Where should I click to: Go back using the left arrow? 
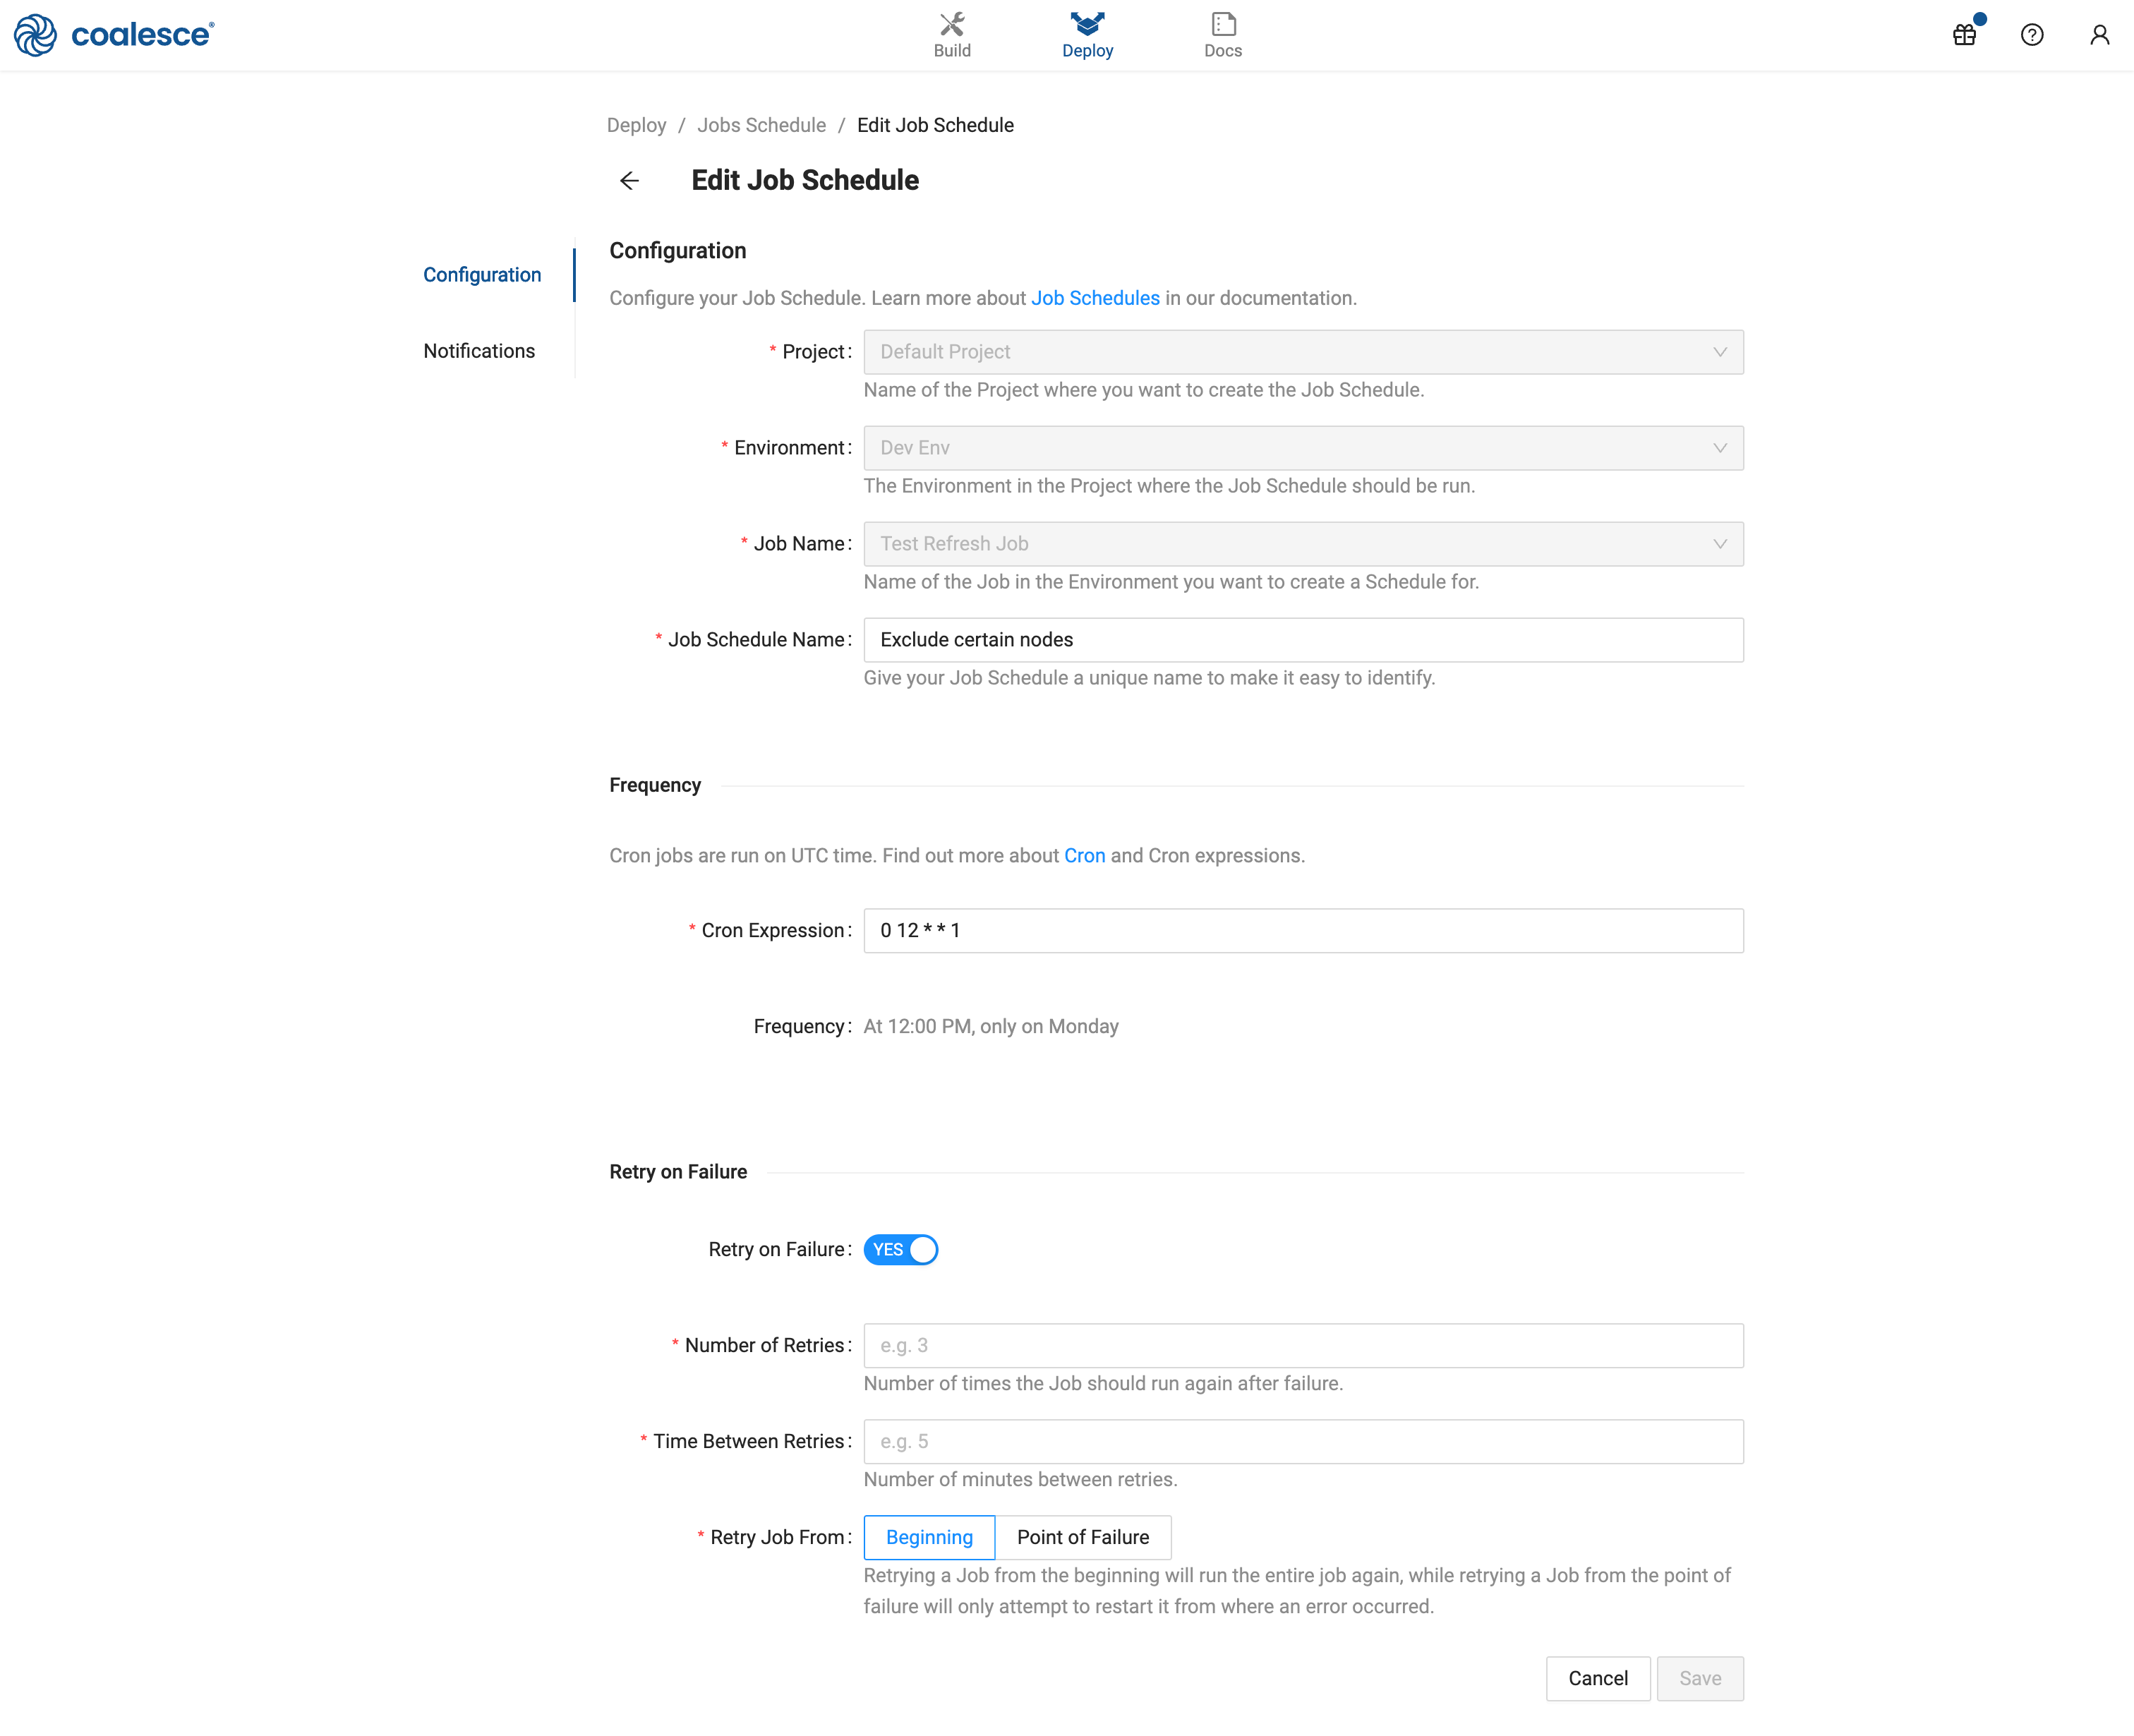(629, 180)
